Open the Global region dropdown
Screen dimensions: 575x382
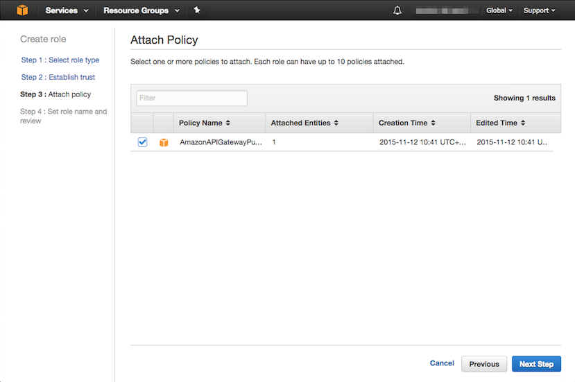tap(499, 10)
